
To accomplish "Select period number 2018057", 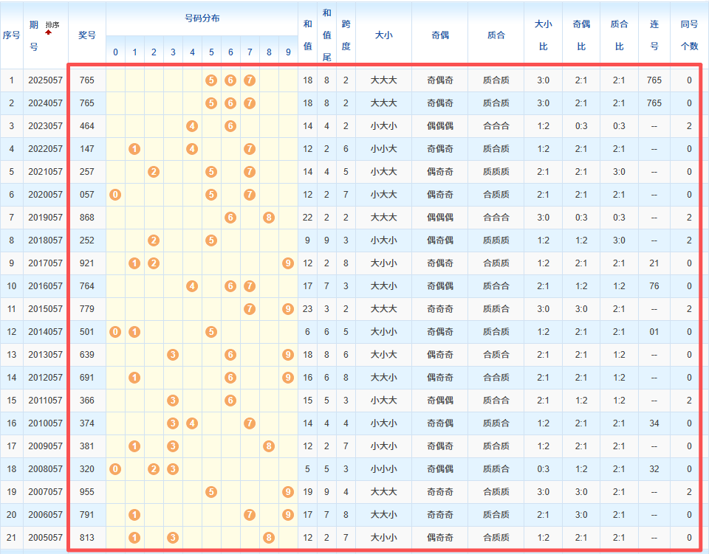I will click(46, 240).
